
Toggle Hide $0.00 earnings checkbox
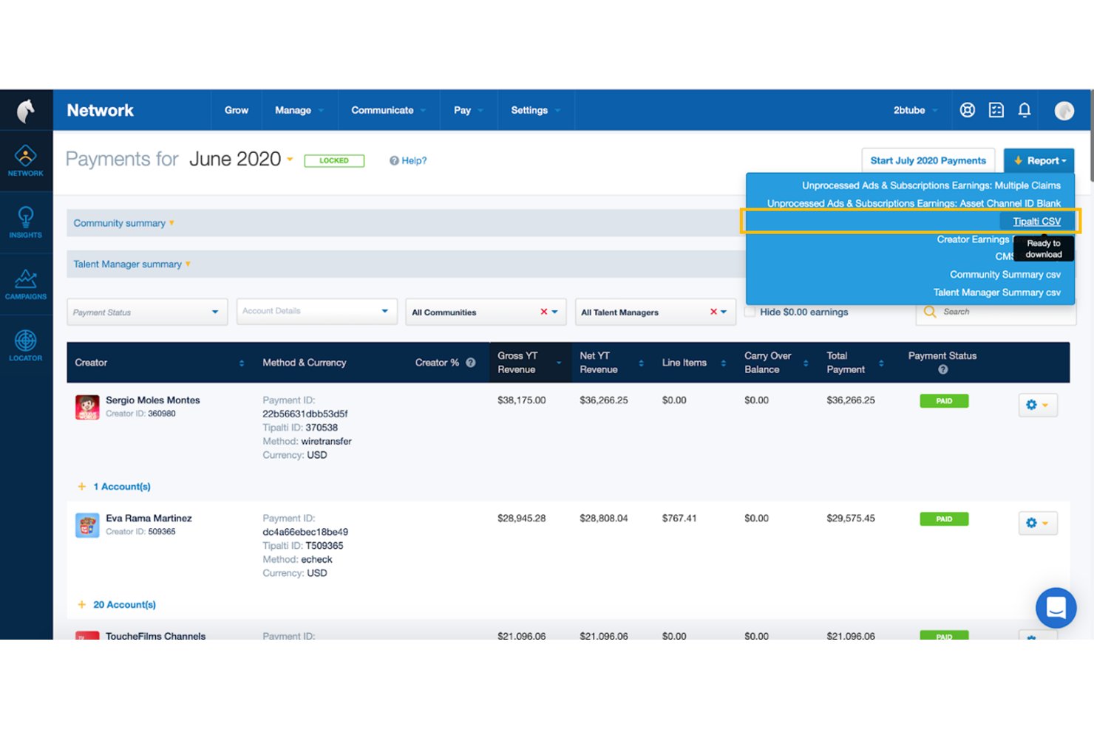coord(750,312)
